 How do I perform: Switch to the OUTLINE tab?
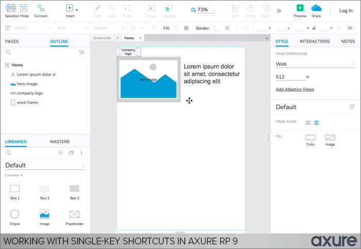coord(59,41)
